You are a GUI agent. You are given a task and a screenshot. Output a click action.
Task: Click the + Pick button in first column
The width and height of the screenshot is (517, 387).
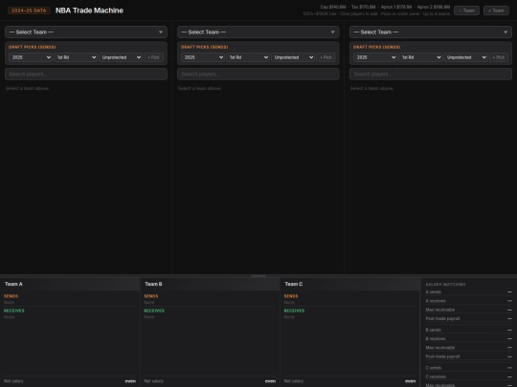(153, 57)
